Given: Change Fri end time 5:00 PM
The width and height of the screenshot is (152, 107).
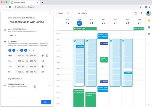Looking at the screenshot, I should (x=33, y=72).
